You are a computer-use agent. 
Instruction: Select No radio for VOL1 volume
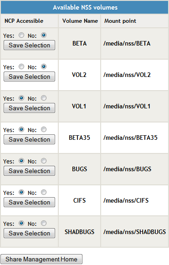coord(44,98)
